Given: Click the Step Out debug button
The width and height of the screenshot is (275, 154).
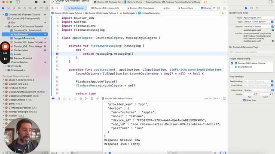Looking at the screenshot, I should [x=75, y=98].
